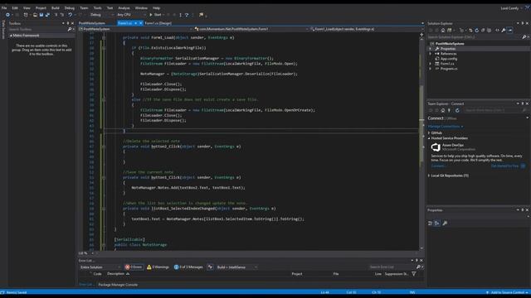Click the Property Pages wrench icon in Properties panel

tap(445, 223)
